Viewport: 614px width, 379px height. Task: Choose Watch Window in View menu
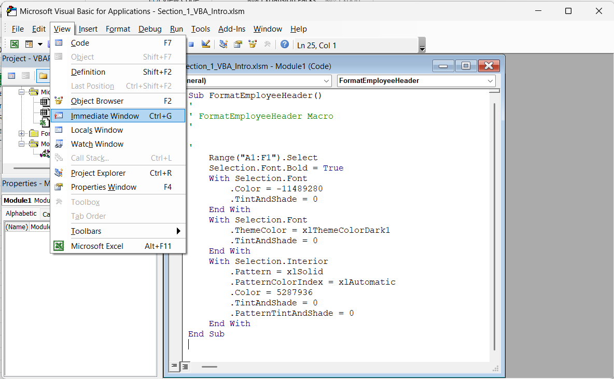click(118, 144)
